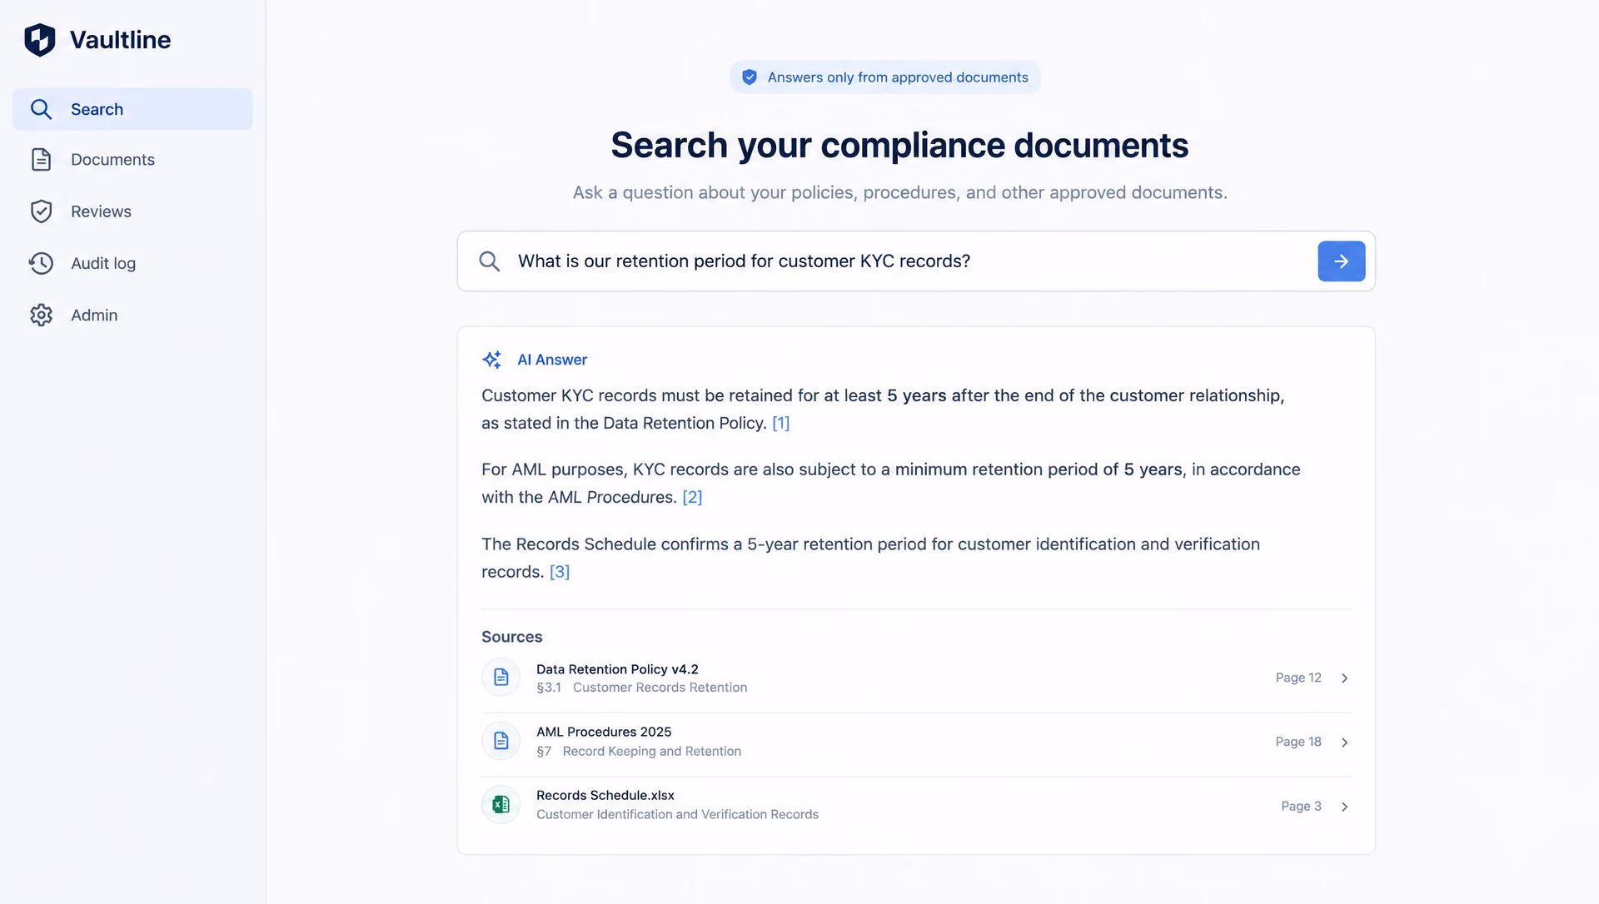This screenshot has height=904, width=1599.
Task: Click the Vaultline brand name
Action: click(120, 40)
